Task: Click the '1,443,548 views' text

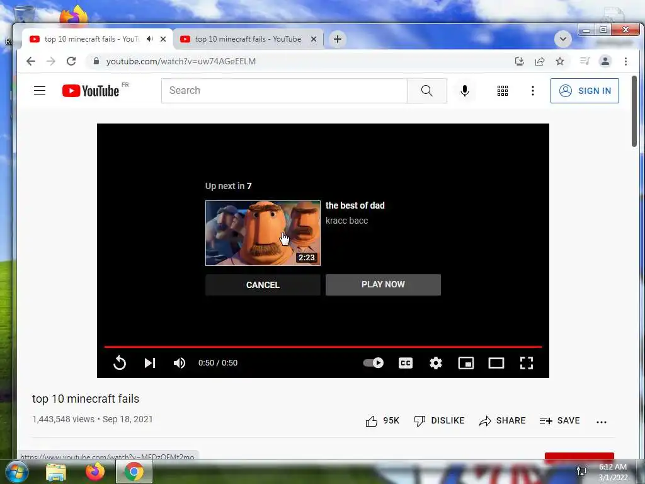Action: [64, 419]
